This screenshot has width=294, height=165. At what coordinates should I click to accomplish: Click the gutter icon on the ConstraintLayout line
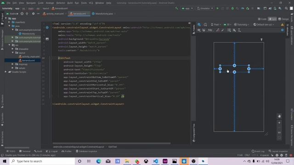pyautogui.click(x=47, y=27)
